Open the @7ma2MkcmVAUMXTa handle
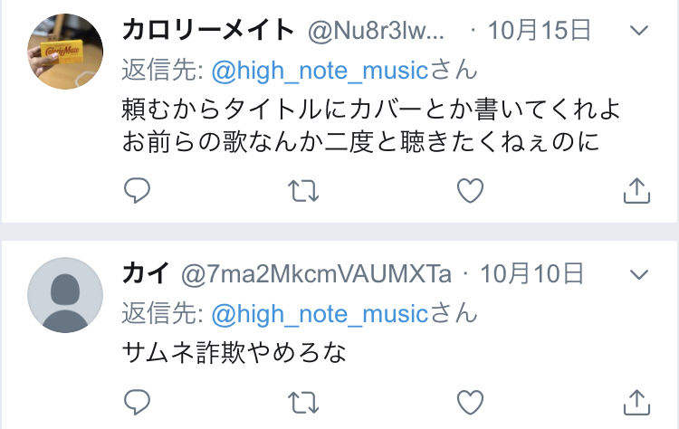This screenshot has width=679, height=429. click(x=317, y=274)
